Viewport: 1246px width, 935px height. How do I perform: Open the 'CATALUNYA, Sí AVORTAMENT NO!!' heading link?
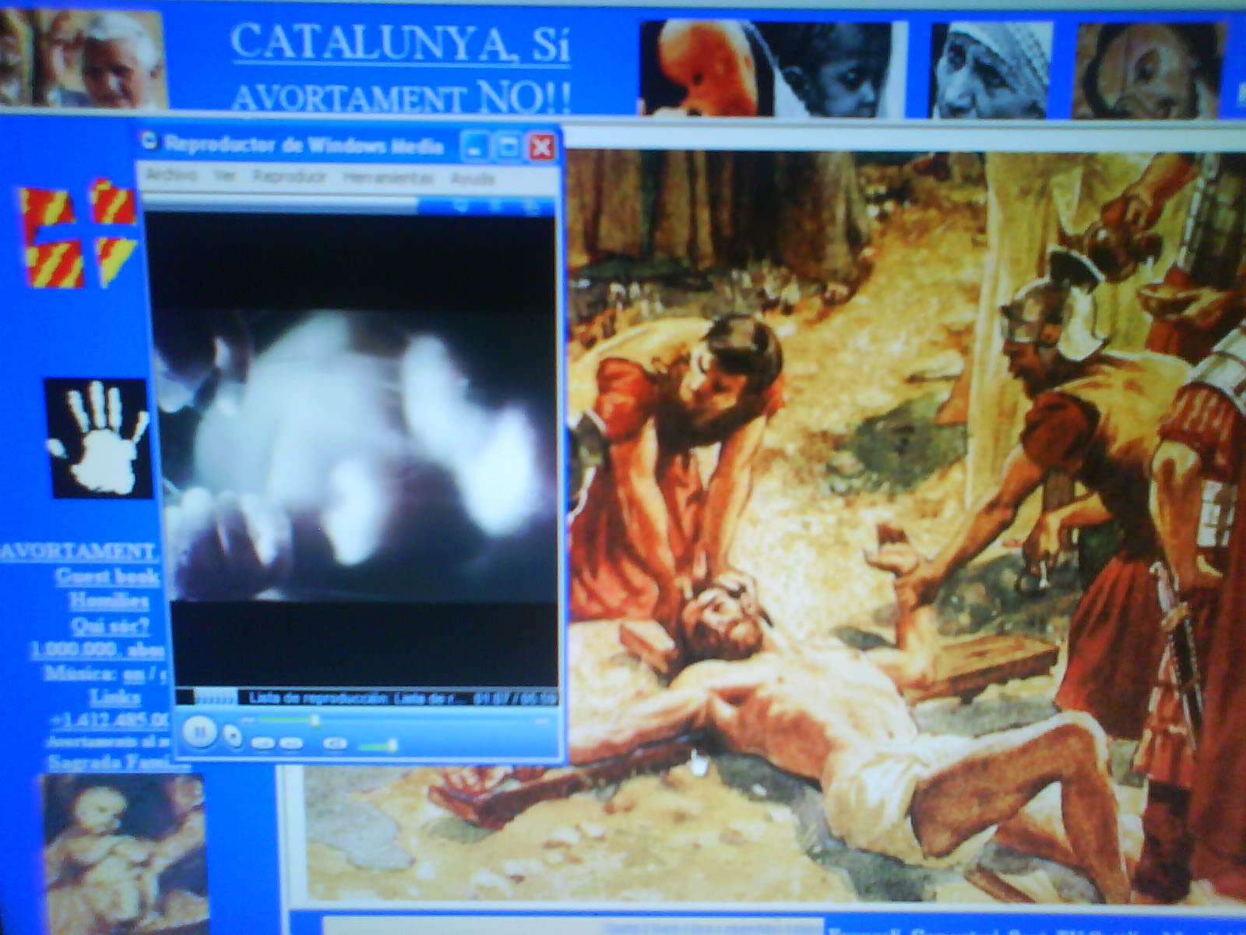tap(401, 69)
